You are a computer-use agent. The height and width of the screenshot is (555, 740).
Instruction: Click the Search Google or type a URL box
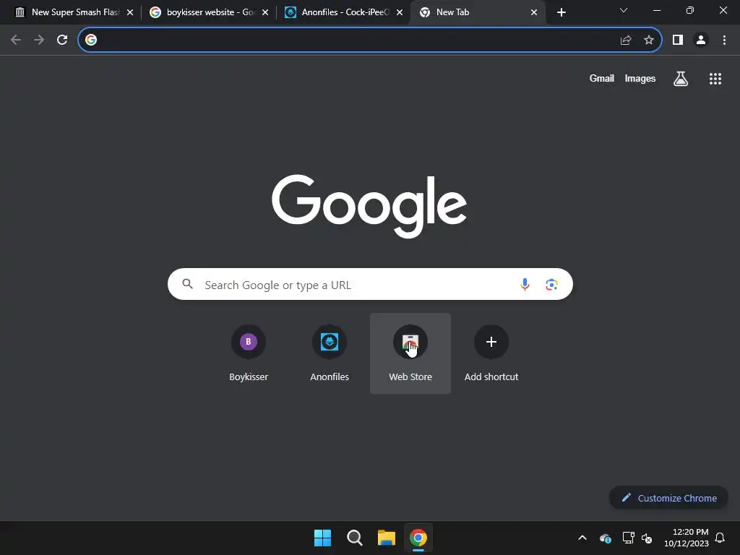[370, 284]
